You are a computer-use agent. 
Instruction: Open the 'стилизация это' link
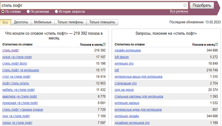125,83
